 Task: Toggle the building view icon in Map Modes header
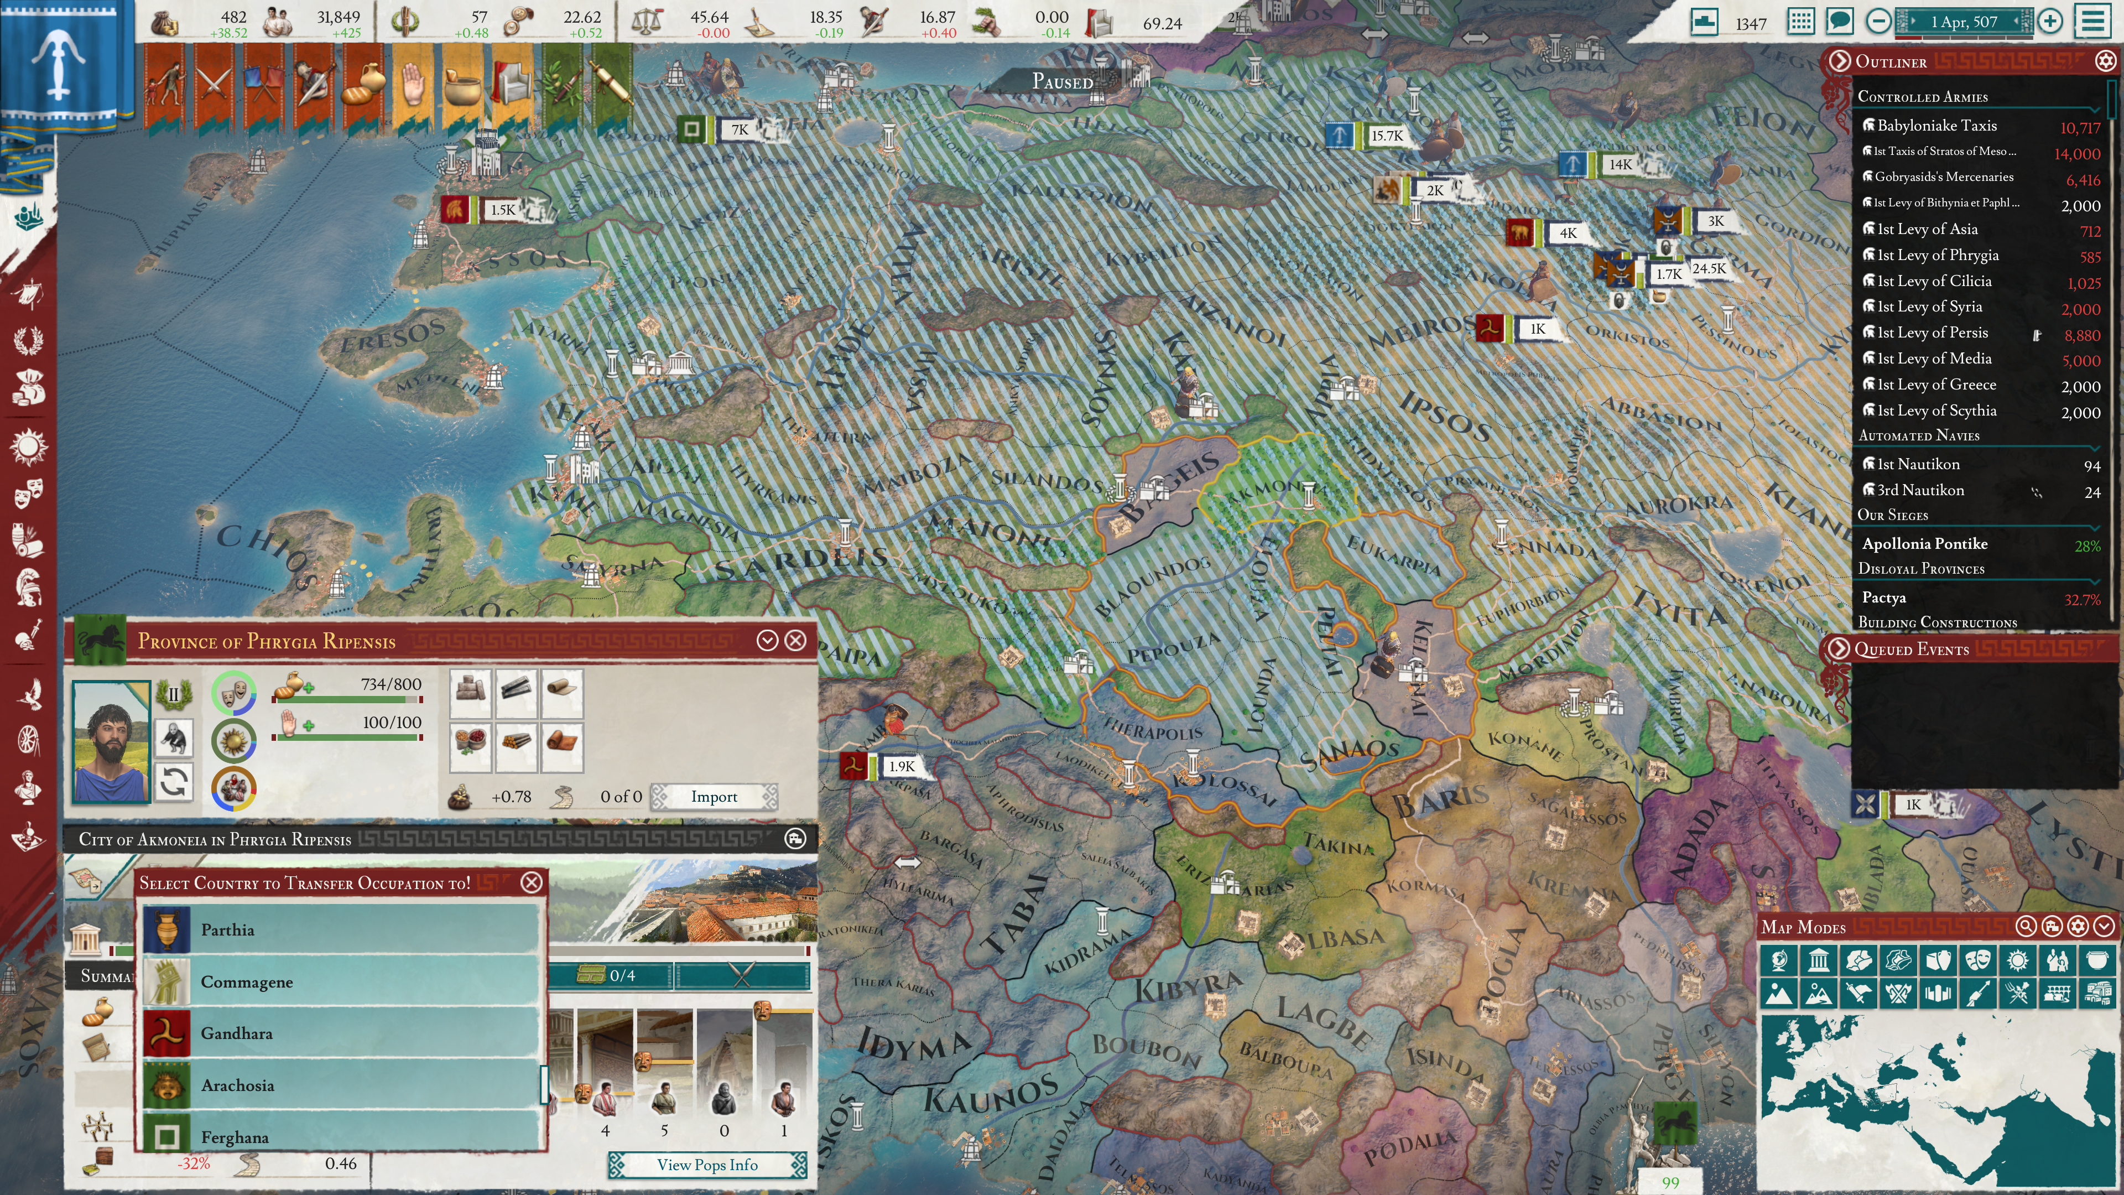coord(2052,926)
